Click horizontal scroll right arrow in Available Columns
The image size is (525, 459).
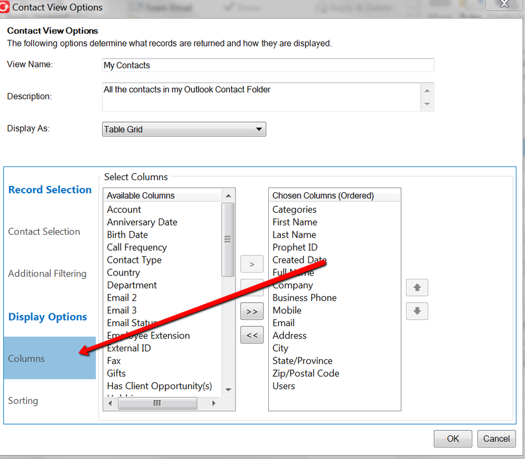214,403
